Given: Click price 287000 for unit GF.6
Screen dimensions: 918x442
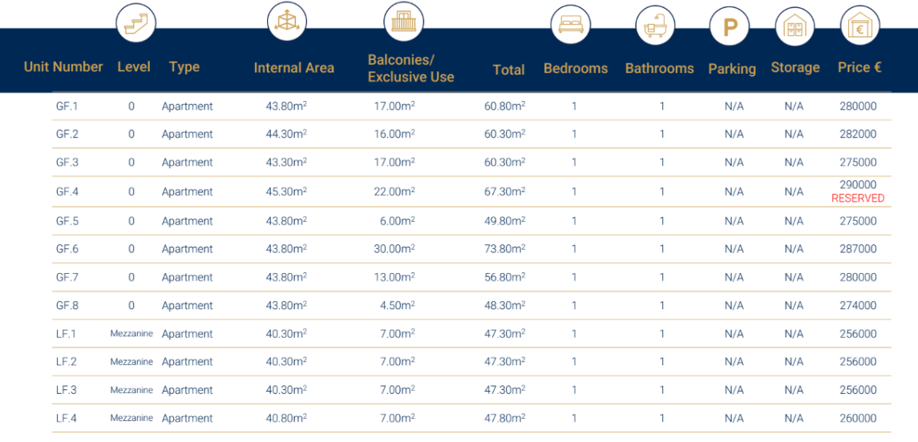Looking at the screenshot, I should (x=858, y=249).
